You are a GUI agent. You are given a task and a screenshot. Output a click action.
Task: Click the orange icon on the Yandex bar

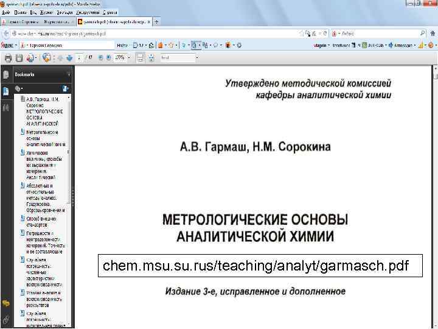[161, 45]
